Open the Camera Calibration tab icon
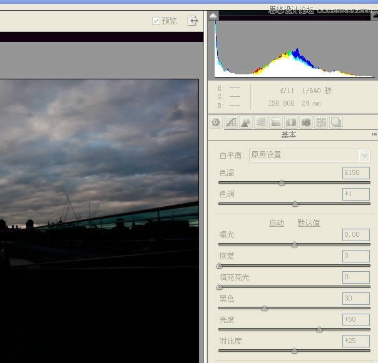Image resolution: width=378 pixels, height=363 pixels. (306, 122)
